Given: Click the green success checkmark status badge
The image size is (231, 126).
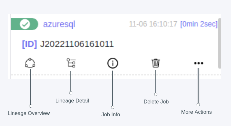Looking at the screenshot, I should [x=25, y=24].
